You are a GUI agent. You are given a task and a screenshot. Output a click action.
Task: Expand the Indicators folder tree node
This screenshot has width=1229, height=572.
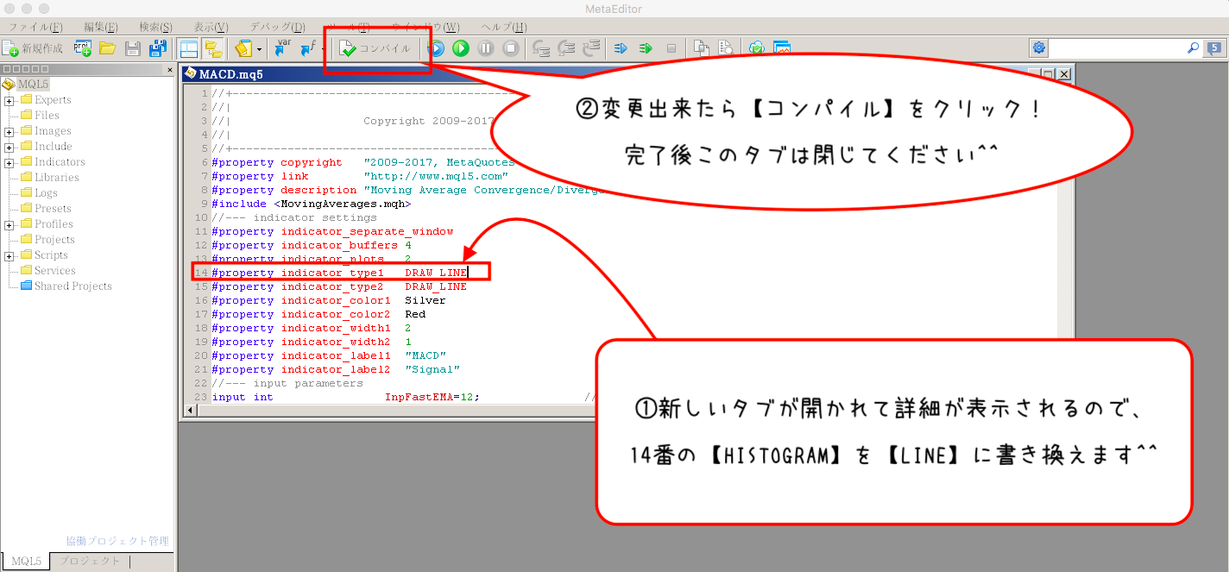(x=9, y=162)
